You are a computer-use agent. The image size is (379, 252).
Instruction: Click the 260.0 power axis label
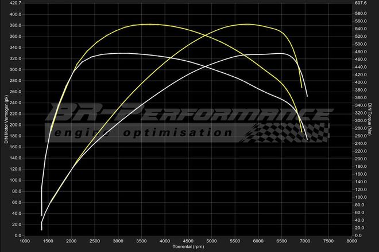pyautogui.click(x=16, y=92)
